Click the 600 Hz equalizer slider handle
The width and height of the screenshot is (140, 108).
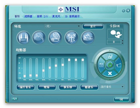(x=43, y=70)
